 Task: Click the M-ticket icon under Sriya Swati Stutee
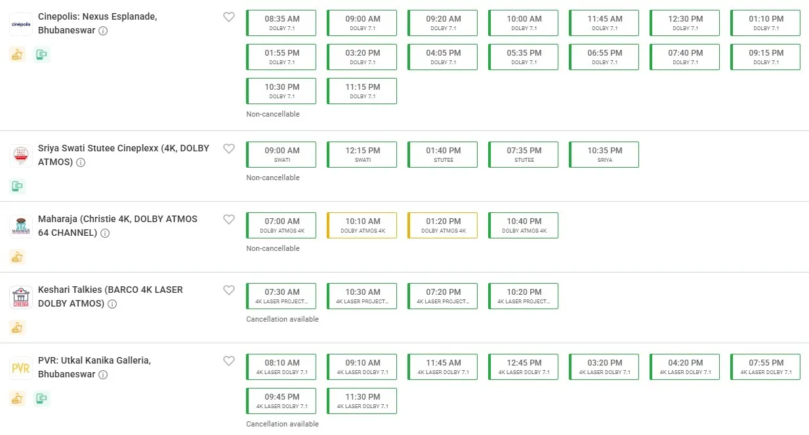pos(18,186)
